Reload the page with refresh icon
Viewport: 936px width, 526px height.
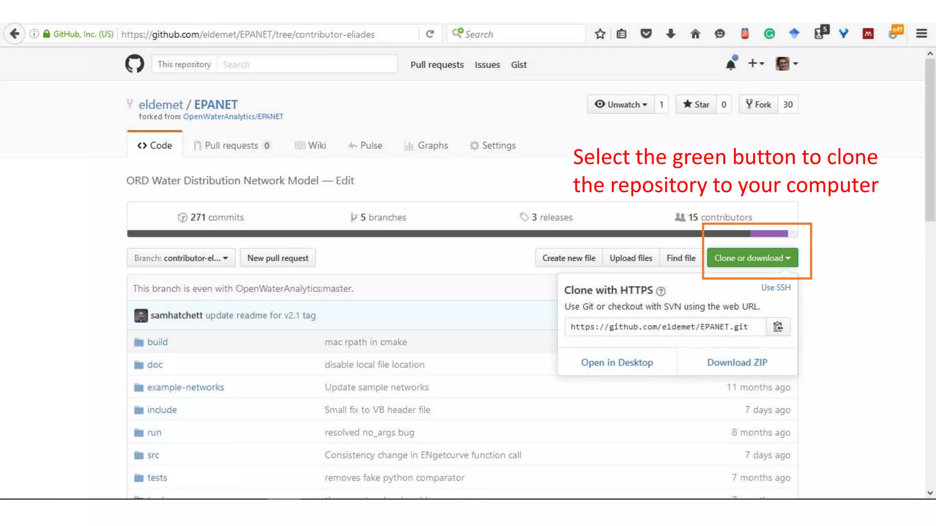430,34
